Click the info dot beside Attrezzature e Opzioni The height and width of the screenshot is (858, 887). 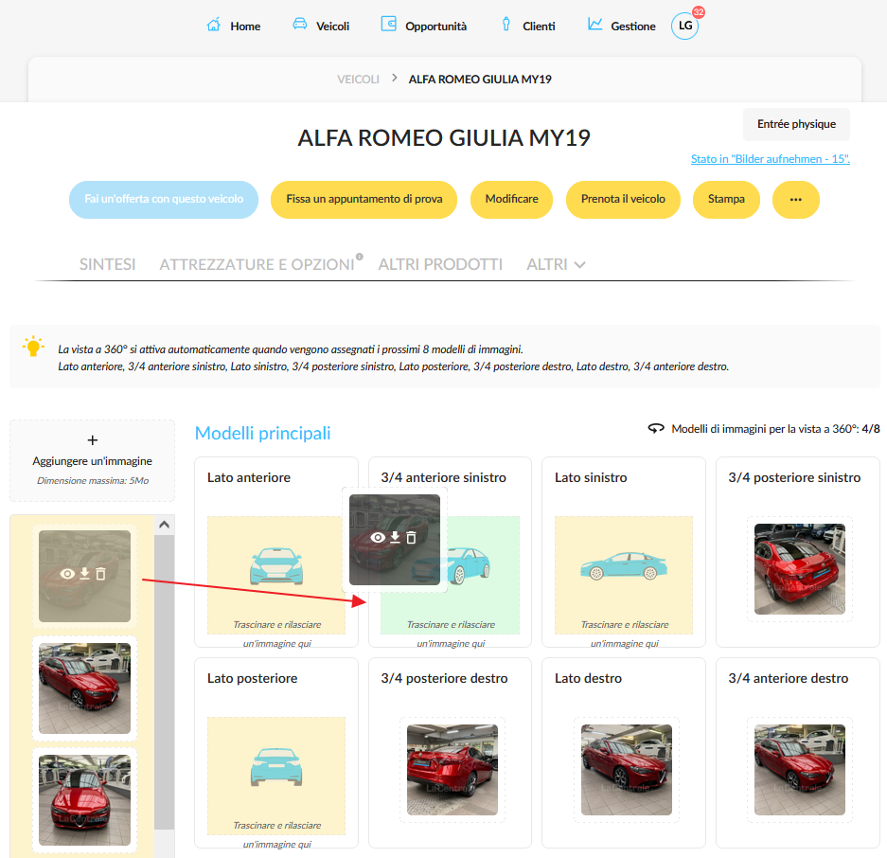point(359,256)
